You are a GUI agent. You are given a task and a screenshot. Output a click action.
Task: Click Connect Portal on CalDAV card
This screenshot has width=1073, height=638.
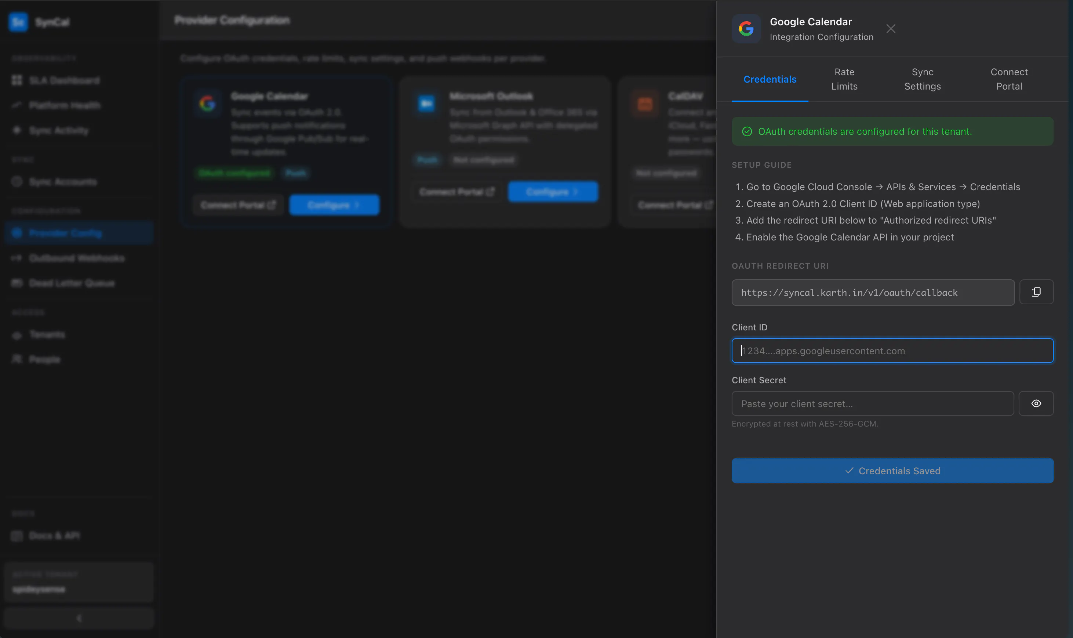pos(674,205)
